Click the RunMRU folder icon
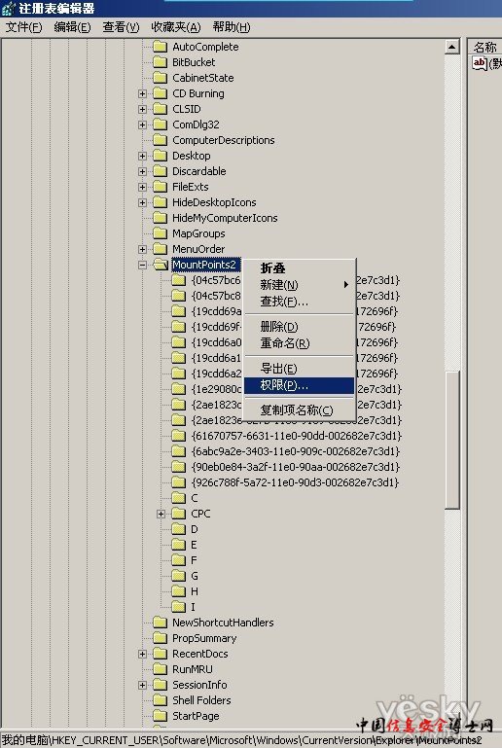Screen dimensions: 502x748 pyautogui.click(x=160, y=669)
